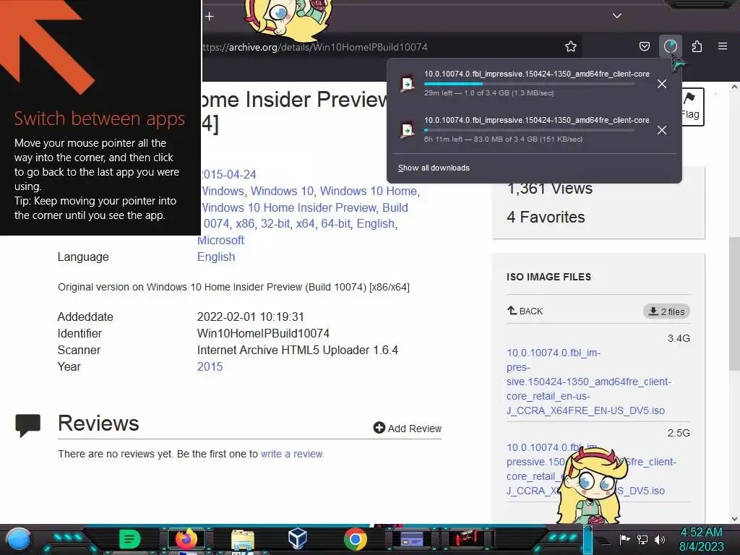Open file icon of the 83.0 MB download

tap(407, 130)
